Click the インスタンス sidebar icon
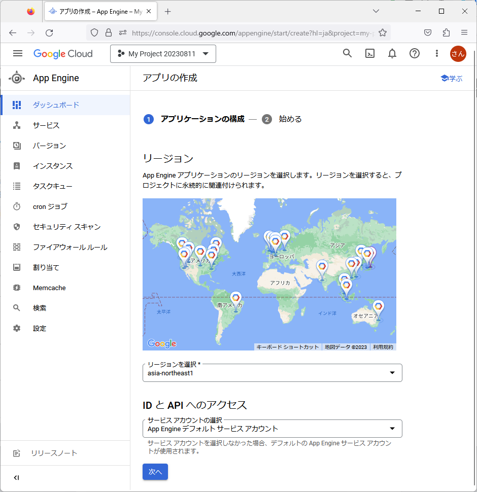 coord(17,166)
